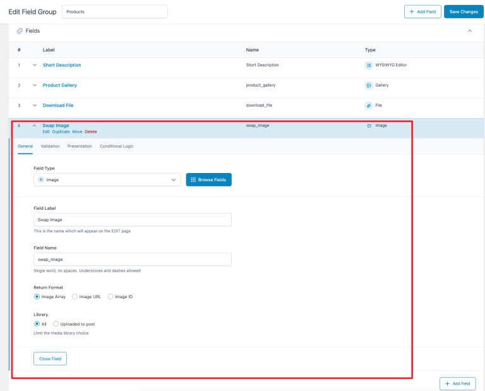Click the Fields panel header icon

click(x=20, y=30)
